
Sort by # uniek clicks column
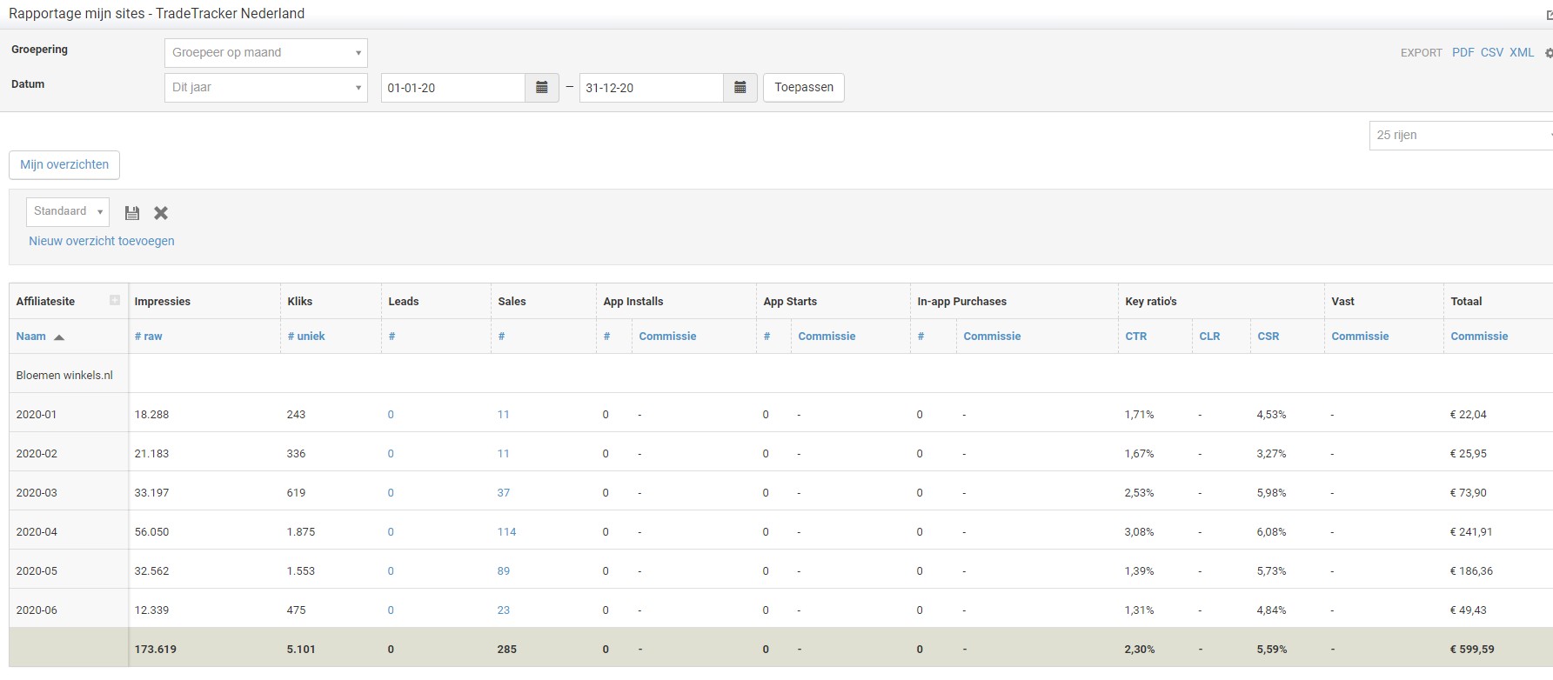coord(306,337)
